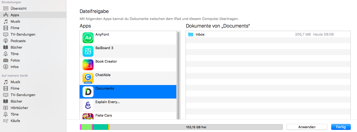
Task: Click the apps list scrollbar
Action: point(178,76)
